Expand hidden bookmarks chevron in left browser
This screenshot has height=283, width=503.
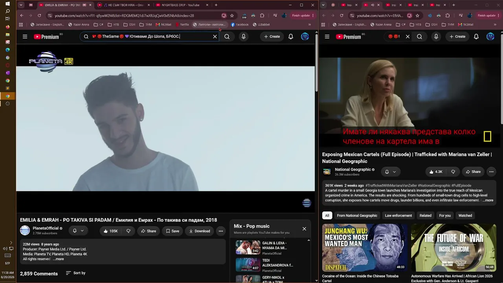(x=309, y=24)
